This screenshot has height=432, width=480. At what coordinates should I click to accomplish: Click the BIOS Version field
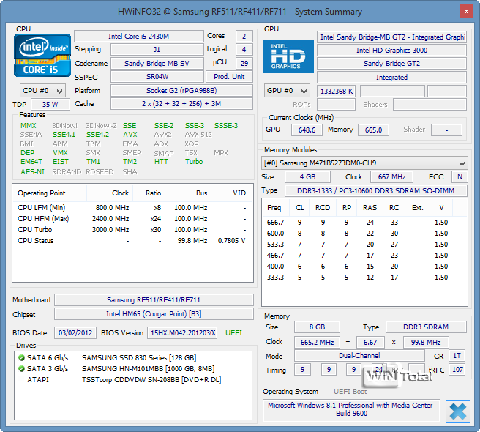click(x=184, y=333)
